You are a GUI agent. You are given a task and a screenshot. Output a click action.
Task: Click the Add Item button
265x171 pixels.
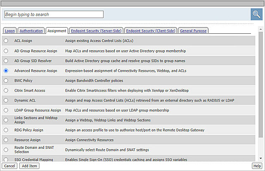click(29, 166)
